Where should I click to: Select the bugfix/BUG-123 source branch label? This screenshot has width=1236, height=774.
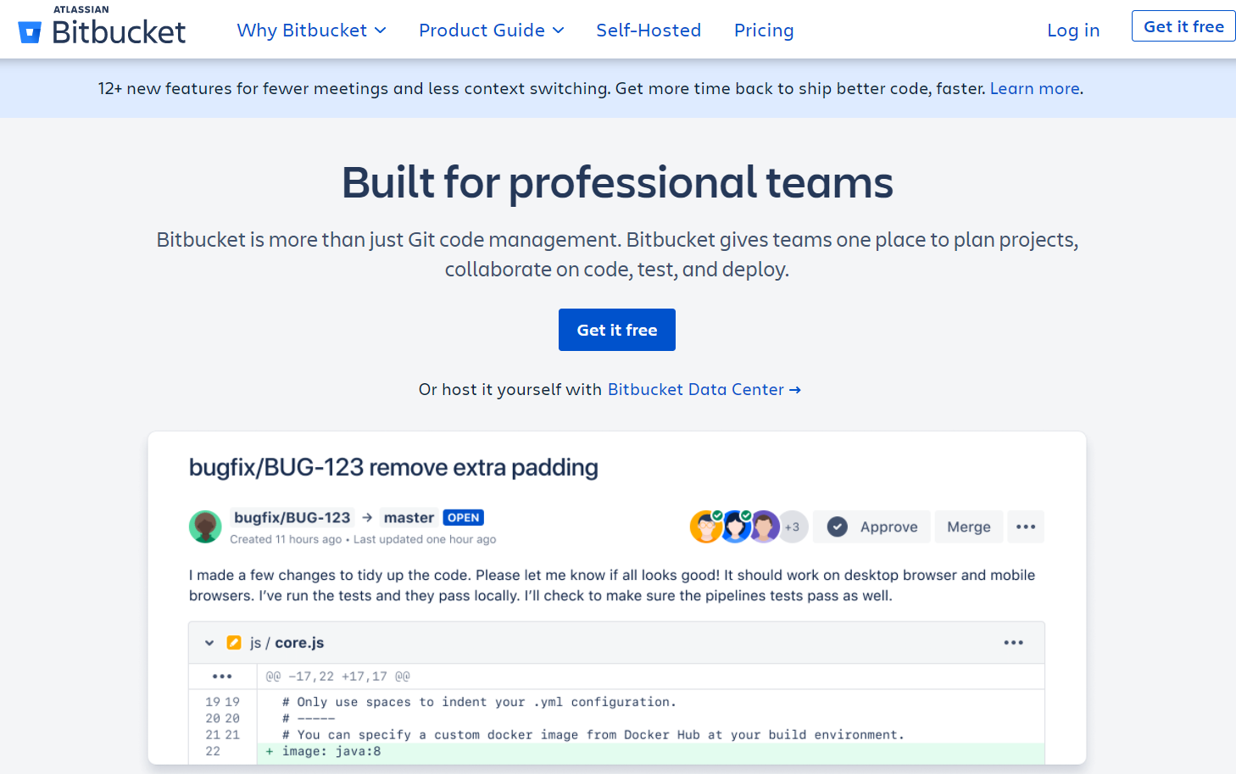pyautogui.click(x=292, y=518)
